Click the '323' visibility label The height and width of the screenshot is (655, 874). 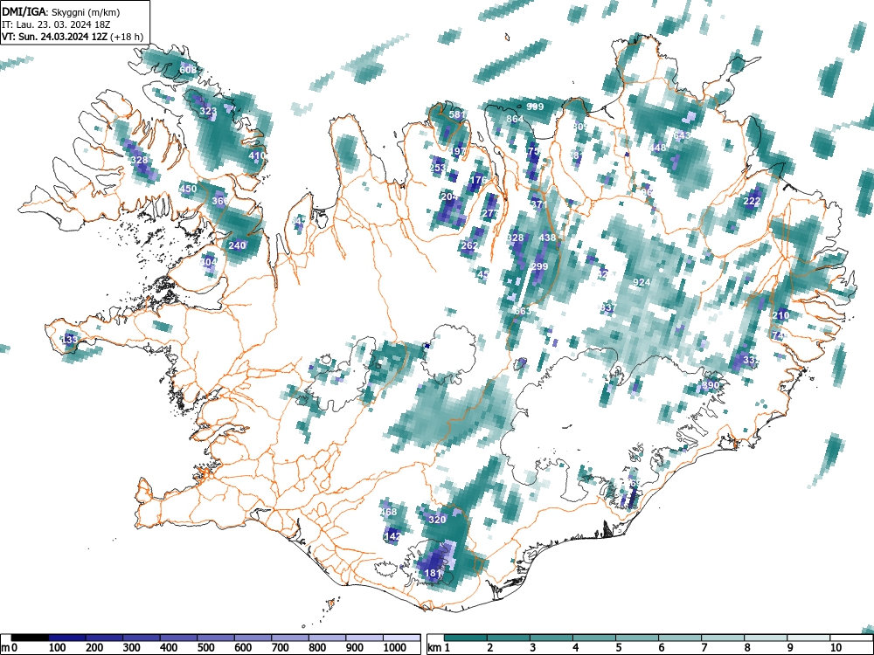coord(208,111)
